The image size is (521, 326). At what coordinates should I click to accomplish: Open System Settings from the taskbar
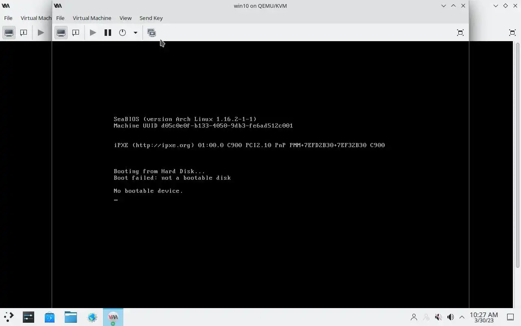point(28,317)
